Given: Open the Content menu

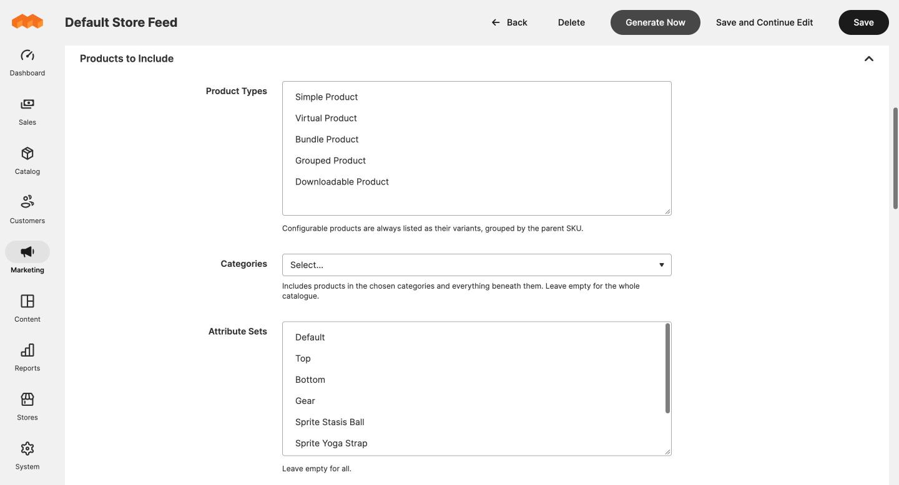Looking at the screenshot, I should click(x=27, y=309).
